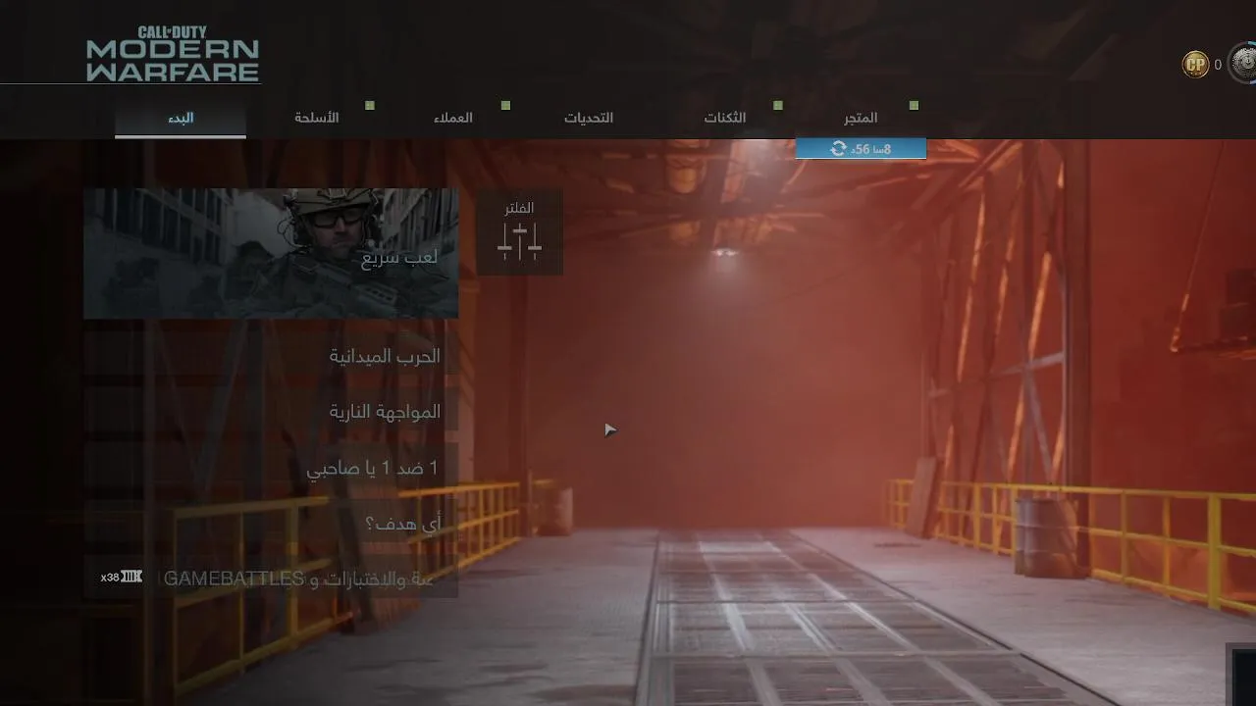Choose the أي هدف؟ mode
The image size is (1256, 706).
pos(271,525)
